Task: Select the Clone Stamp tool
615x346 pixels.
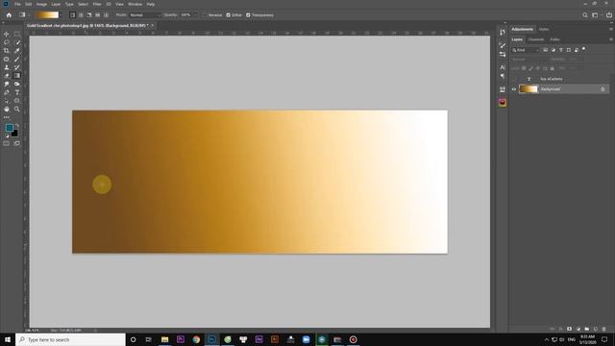Action: 7,67
